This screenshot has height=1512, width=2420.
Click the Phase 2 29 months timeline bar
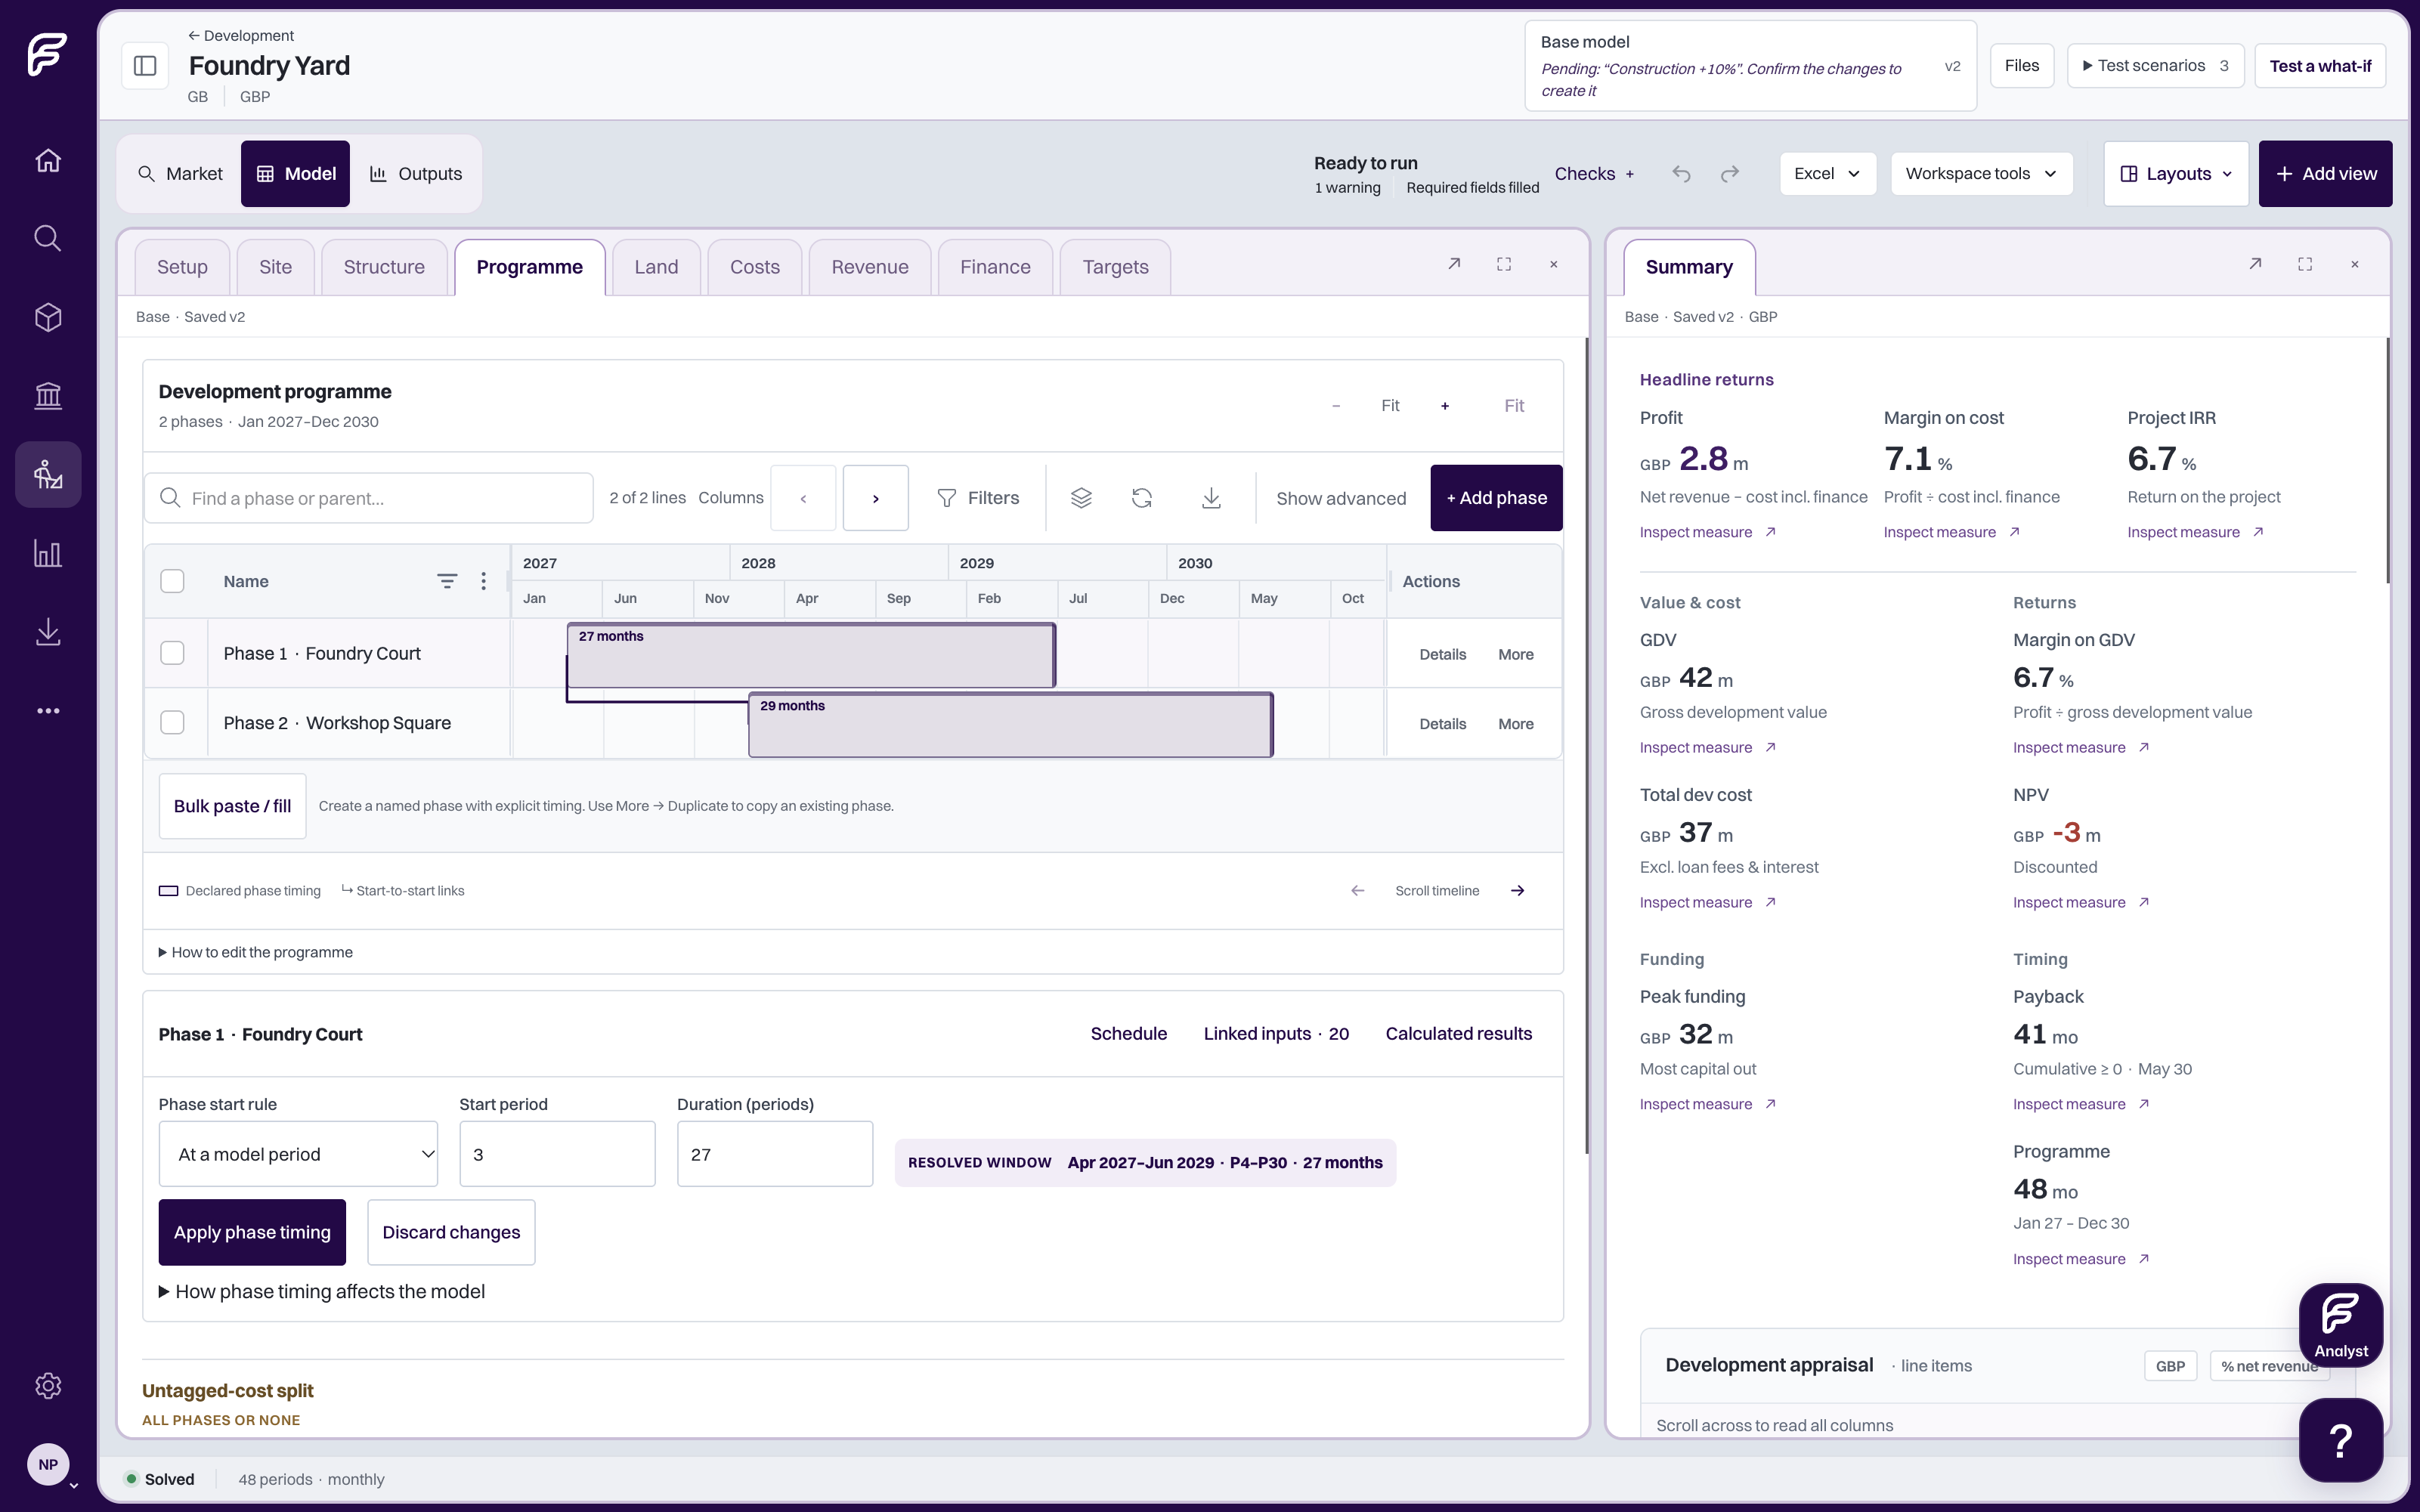click(x=1010, y=724)
